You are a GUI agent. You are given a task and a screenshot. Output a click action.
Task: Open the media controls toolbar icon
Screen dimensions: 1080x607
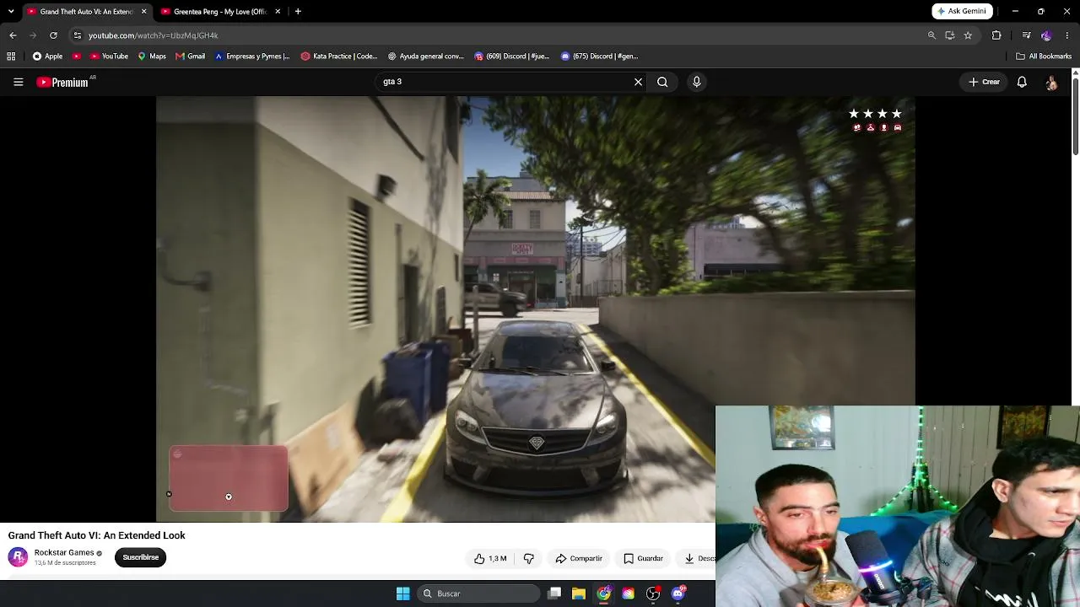coord(1026,35)
